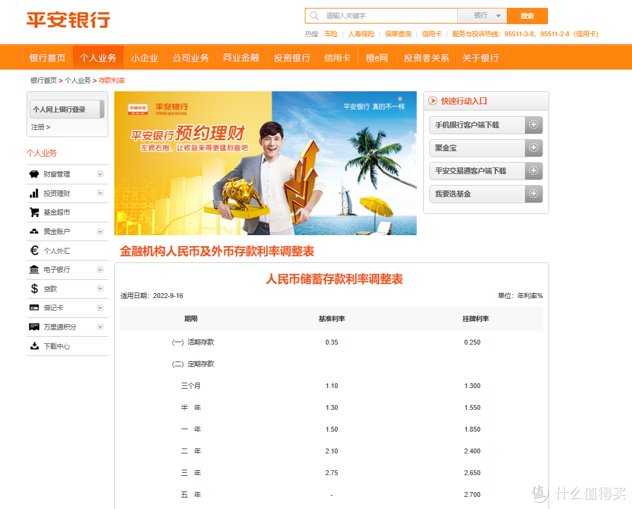Click the 下载中心 sidebar item
The height and width of the screenshot is (509, 632).
click(67, 346)
